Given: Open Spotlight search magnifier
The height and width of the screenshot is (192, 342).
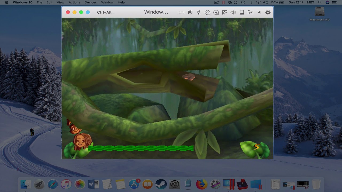Looking at the screenshot, I should (x=320, y=2).
